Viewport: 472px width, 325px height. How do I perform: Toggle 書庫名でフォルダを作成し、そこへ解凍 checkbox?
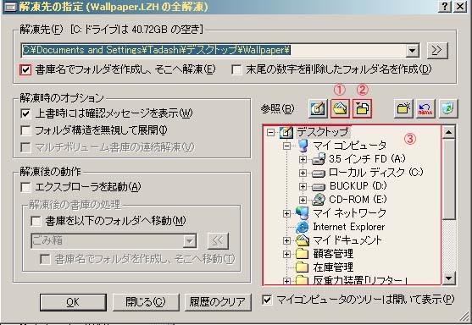tap(25, 69)
